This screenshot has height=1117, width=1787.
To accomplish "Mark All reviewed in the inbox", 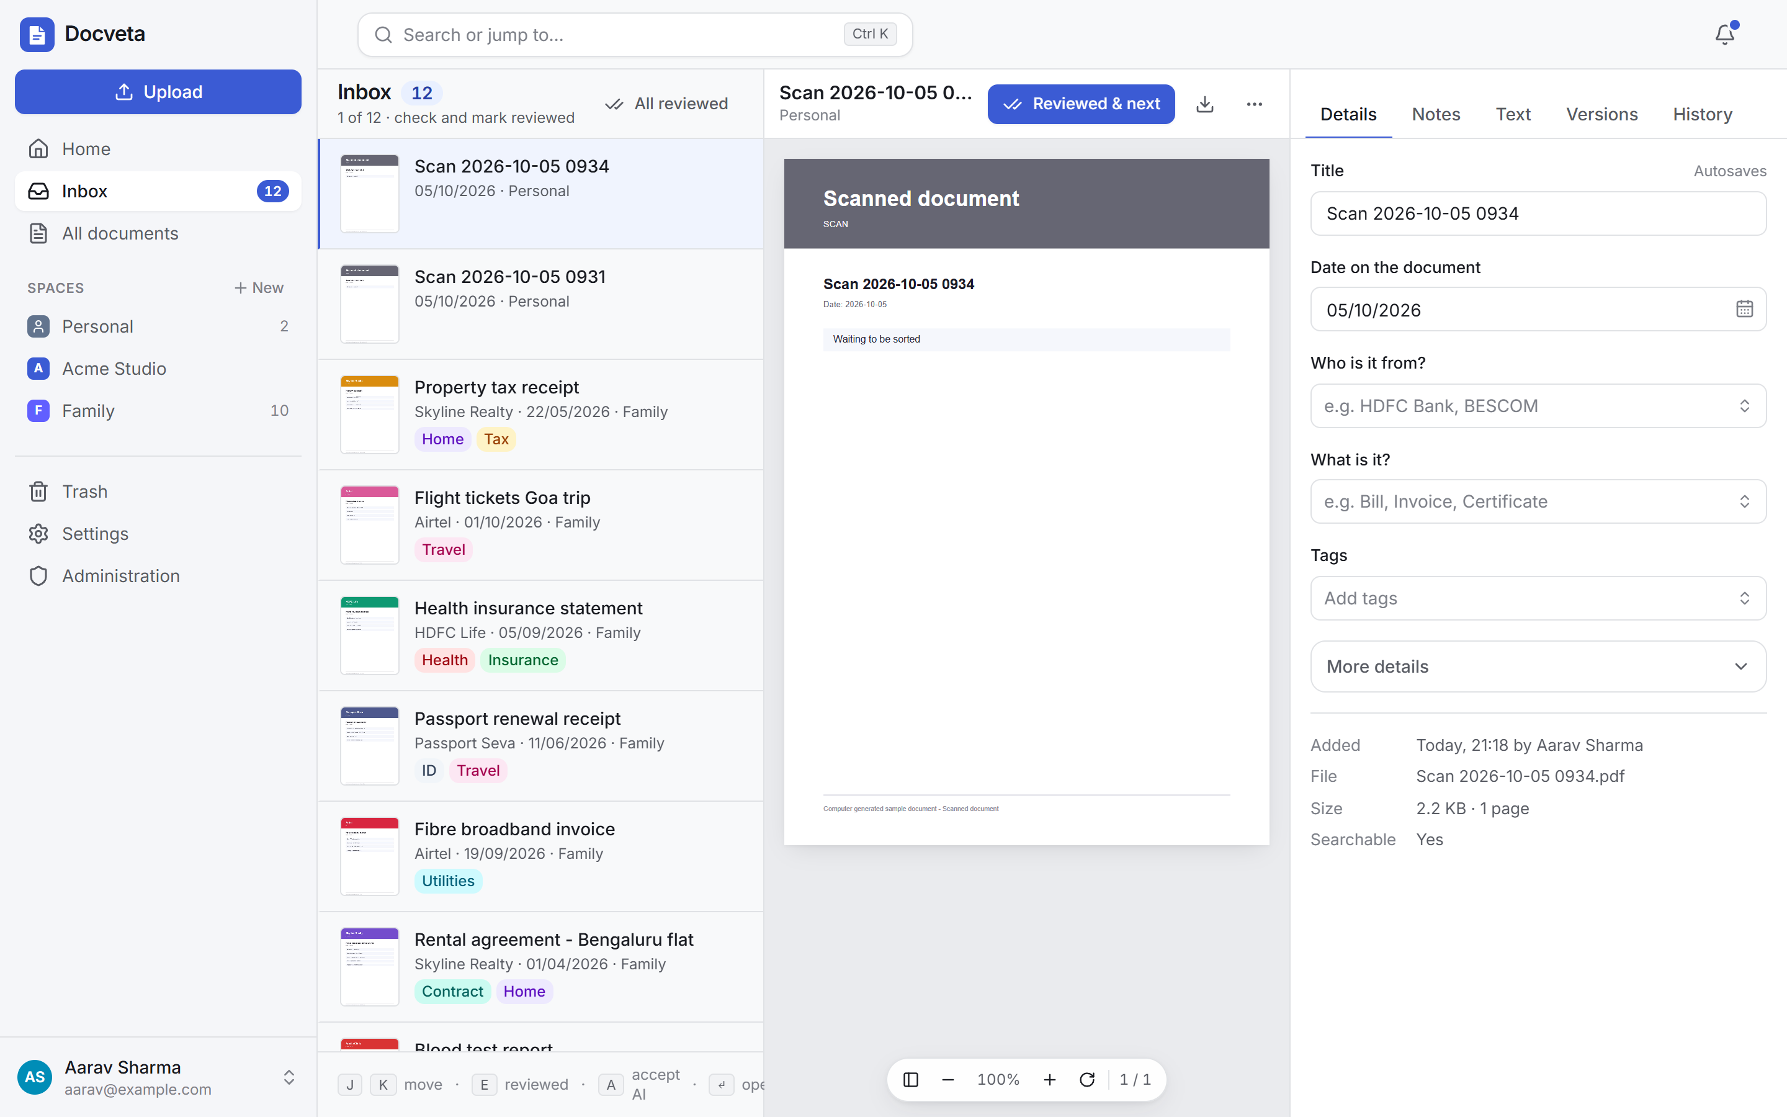I will click(x=666, y=104).
